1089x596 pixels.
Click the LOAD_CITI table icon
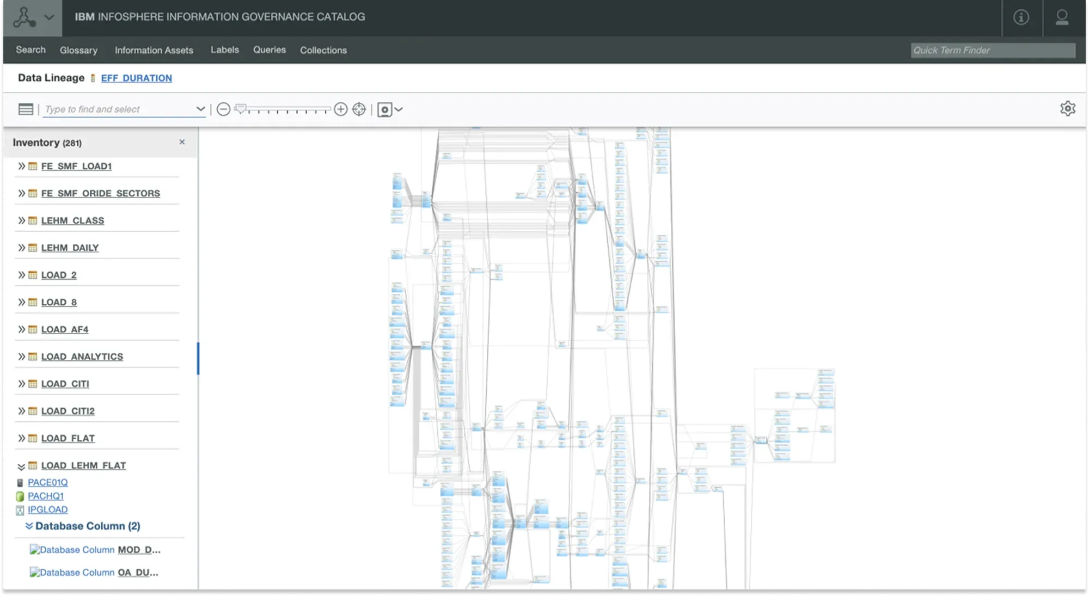tap(33, 384)
